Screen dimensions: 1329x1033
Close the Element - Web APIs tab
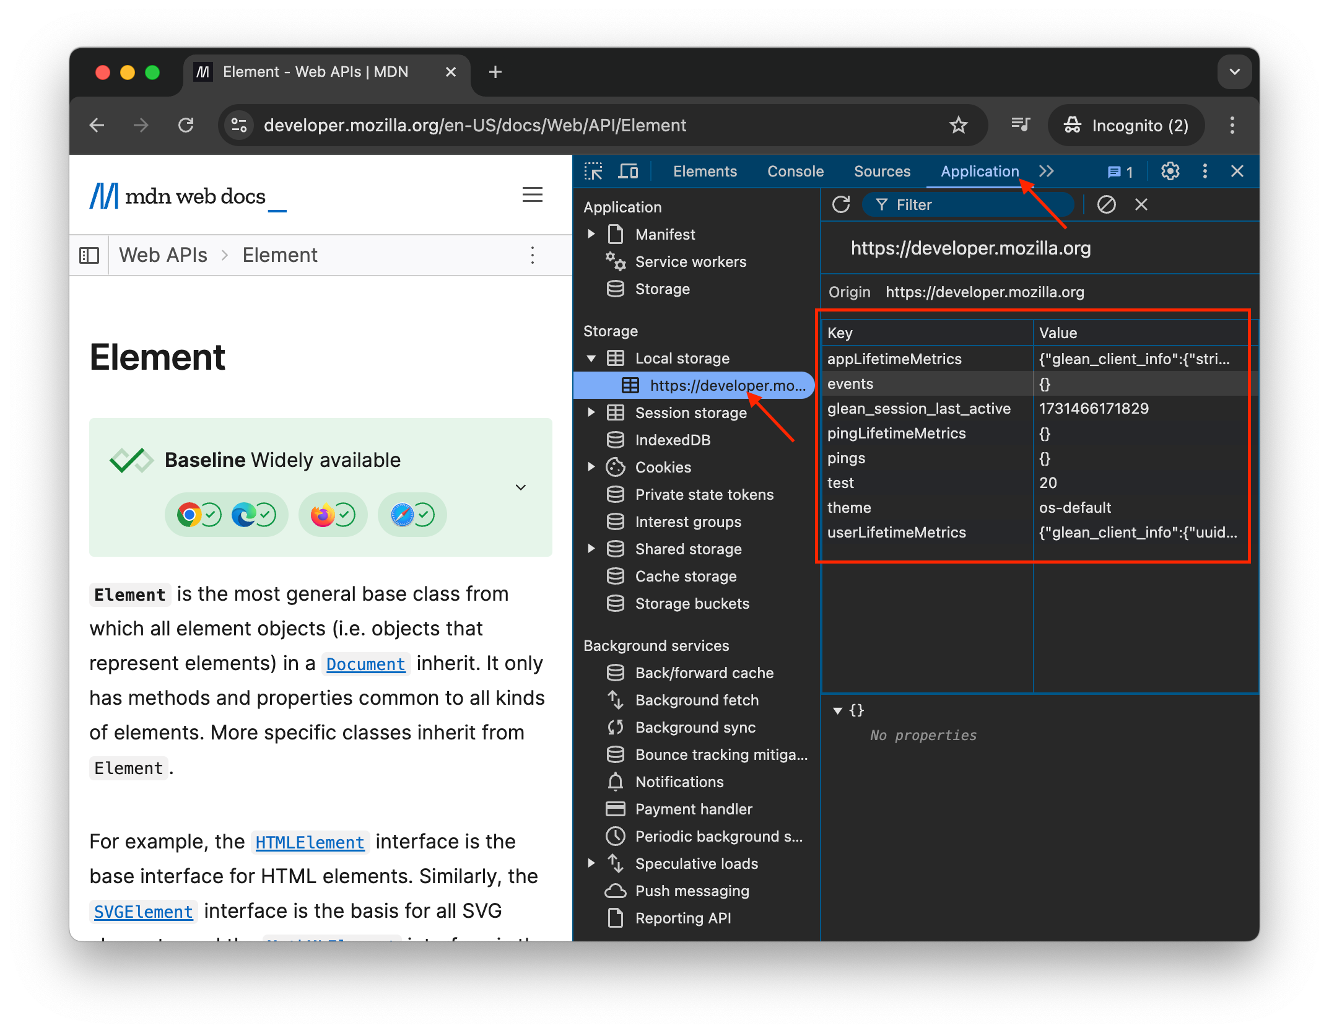[451, 72]
